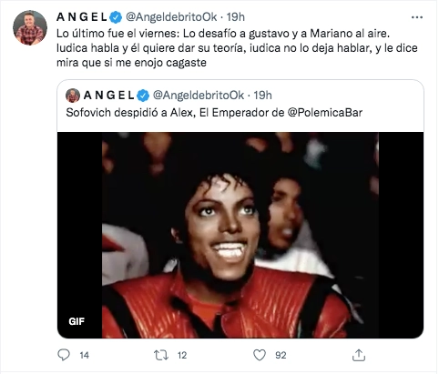This screenshot has height=374, width=439.
Task: Open the share upload icon
Action: pyautogui.click(x=359, y=355)
